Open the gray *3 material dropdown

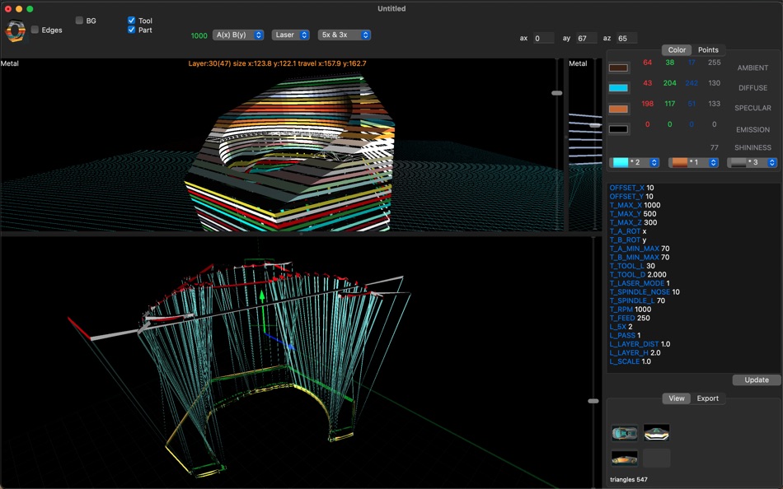point(753,163)
